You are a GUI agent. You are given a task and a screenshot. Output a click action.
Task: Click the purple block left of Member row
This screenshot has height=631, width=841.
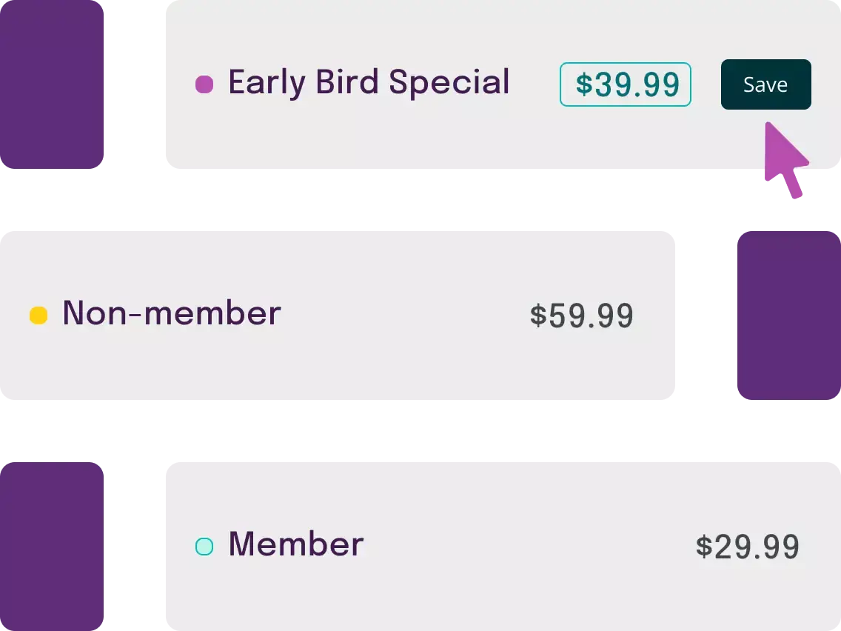pos(52,547)
